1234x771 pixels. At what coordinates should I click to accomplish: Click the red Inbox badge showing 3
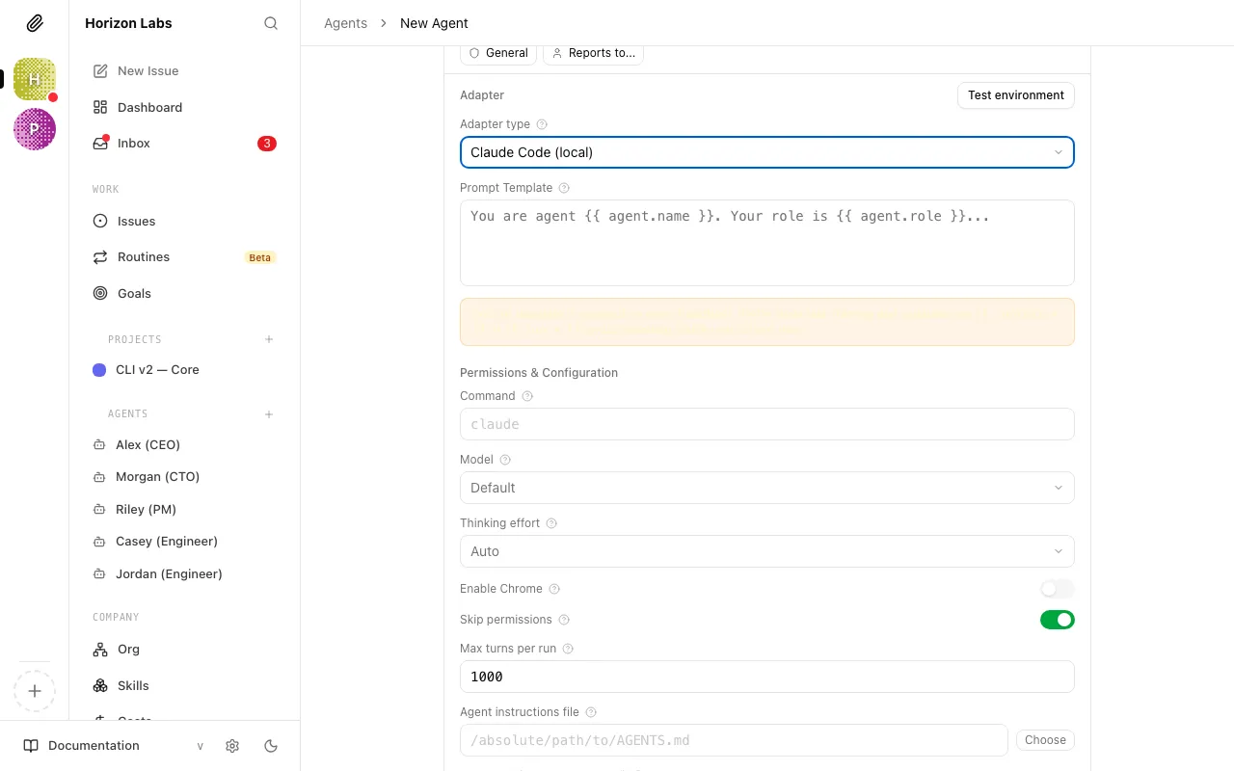(267, 144)
